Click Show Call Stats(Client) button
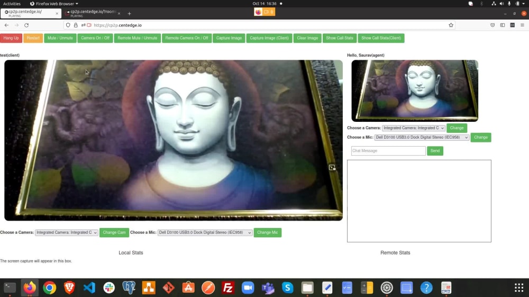This screenshot has width=529, height=297. (x=381, y=38)
